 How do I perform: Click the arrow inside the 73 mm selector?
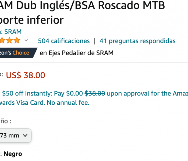[25, 136]
